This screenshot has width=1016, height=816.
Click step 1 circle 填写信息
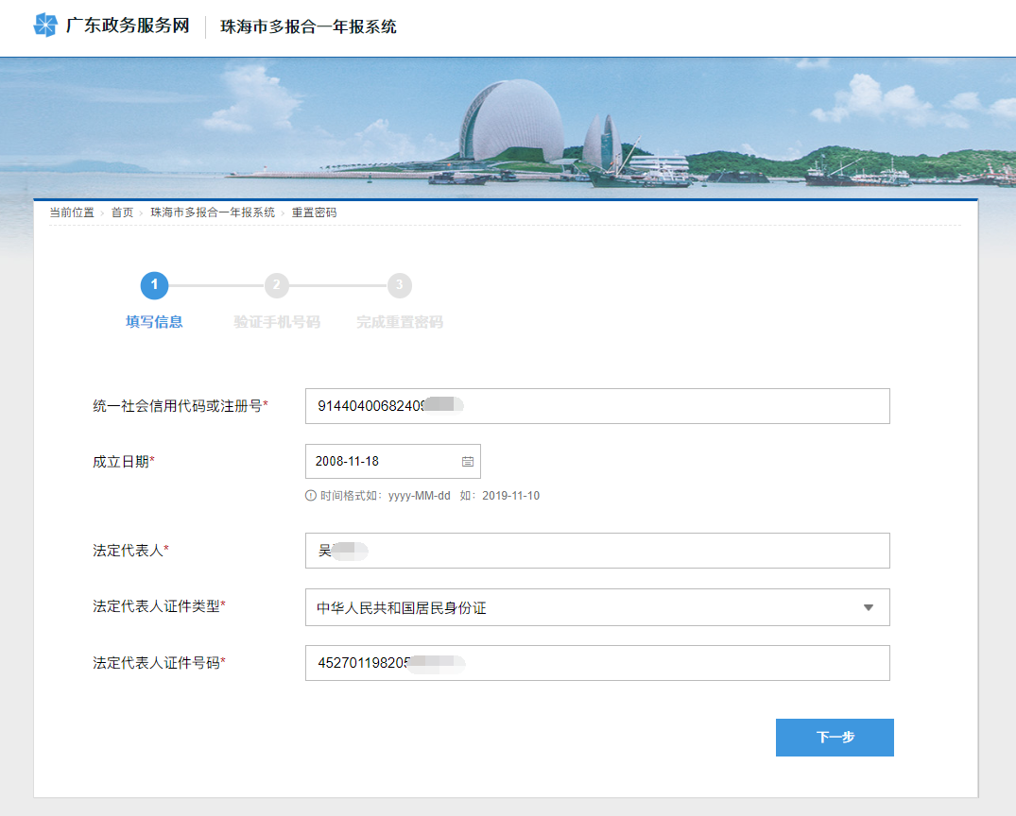(154, 285)
